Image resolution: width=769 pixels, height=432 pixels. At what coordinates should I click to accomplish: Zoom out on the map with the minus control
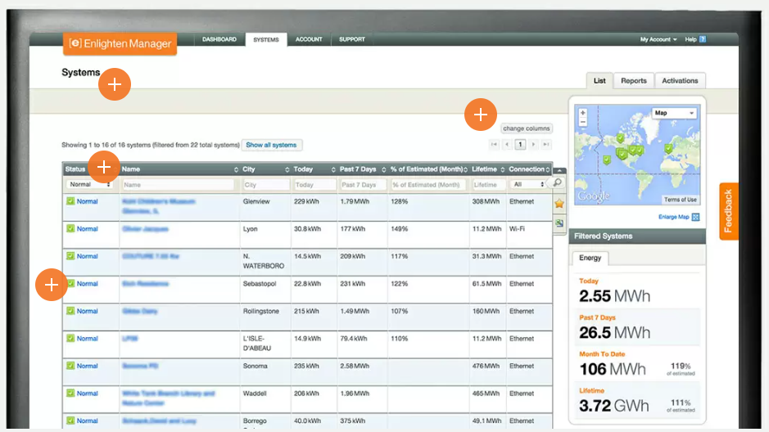(582, 123)
